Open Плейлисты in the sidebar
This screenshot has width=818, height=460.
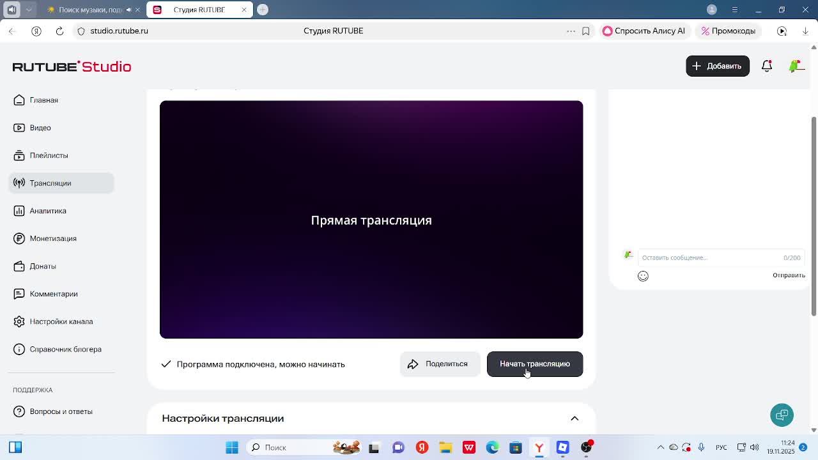[x=61, y=155]
